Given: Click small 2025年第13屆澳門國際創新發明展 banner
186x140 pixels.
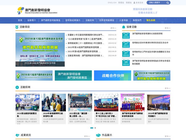Looking at the screenshot, I should point(34,75).
